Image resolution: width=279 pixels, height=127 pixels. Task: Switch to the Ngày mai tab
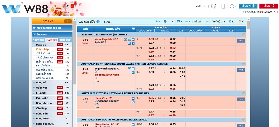tap(38, 40)
